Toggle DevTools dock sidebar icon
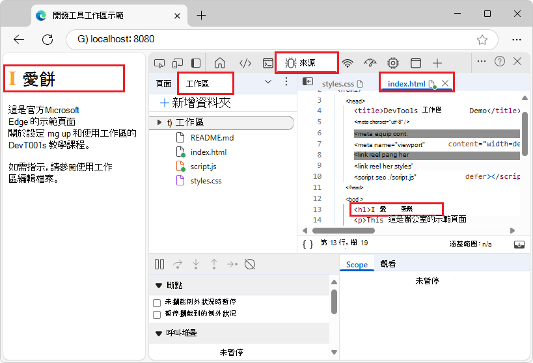 coord(196,63)
